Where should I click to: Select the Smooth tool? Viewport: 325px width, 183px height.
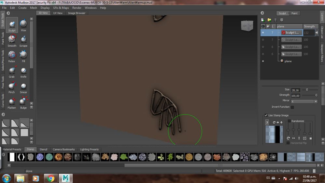[x=12, y=41]
